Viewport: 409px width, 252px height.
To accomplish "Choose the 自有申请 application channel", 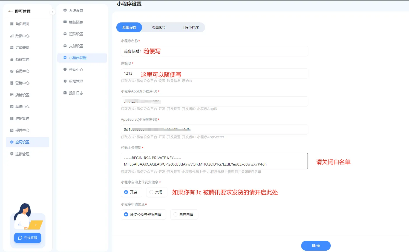I will pyautogui.click(x=184, y=215).
